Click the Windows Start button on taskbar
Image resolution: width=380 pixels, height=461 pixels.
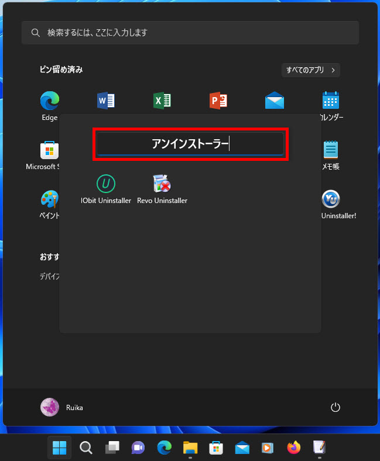pyautogui.click(x=60, y=448)
